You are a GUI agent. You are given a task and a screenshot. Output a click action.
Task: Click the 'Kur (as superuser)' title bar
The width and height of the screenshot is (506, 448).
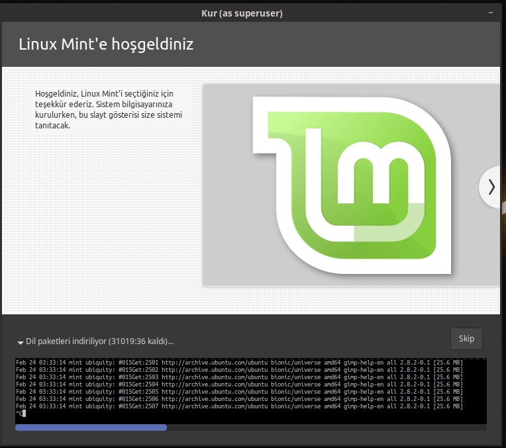(x=242, y=13)
